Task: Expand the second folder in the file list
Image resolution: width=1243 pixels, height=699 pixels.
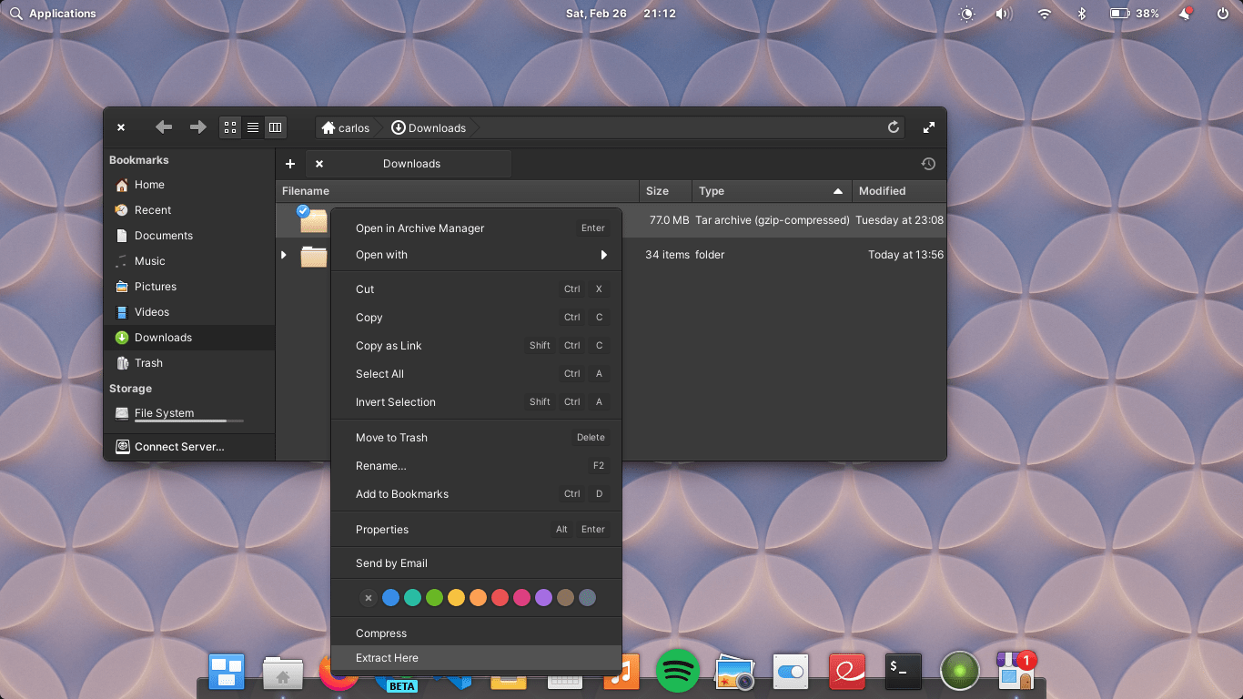Action: [x=283, y=255]
